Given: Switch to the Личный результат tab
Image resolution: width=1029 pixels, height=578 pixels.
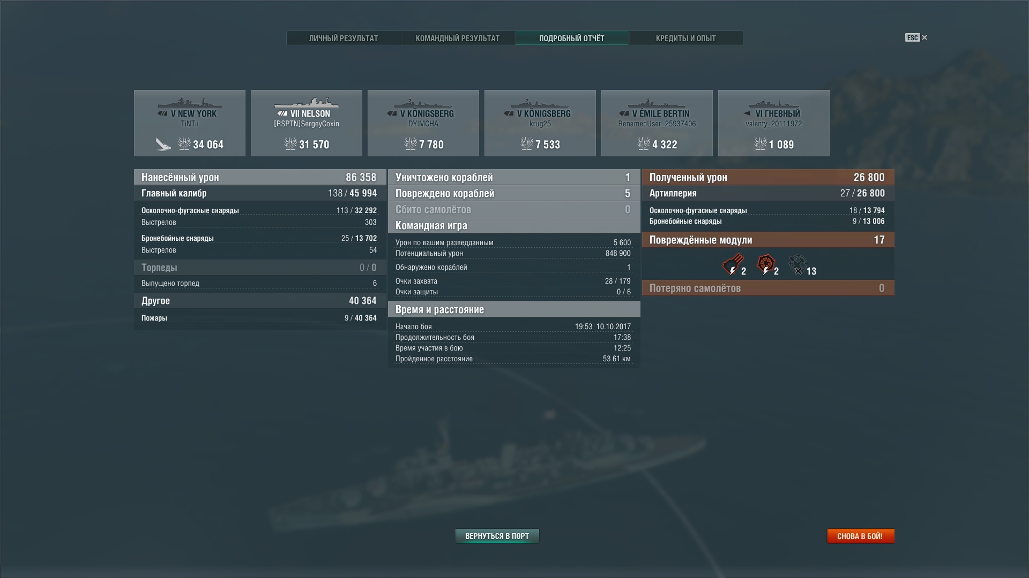Looking at the screenshot, I should point(344,38).
